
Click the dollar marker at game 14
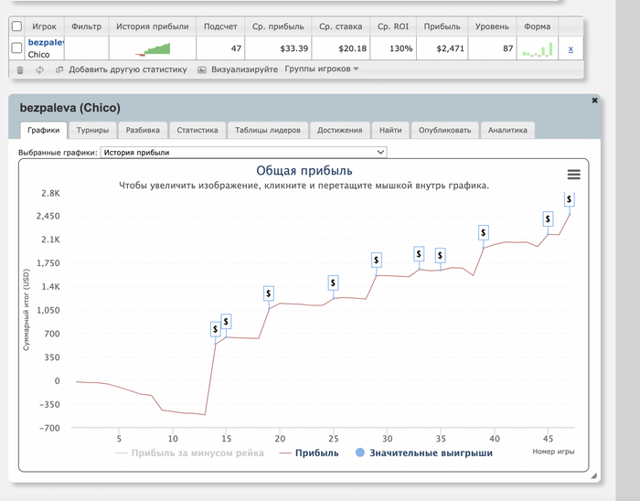tap(216, 329)
